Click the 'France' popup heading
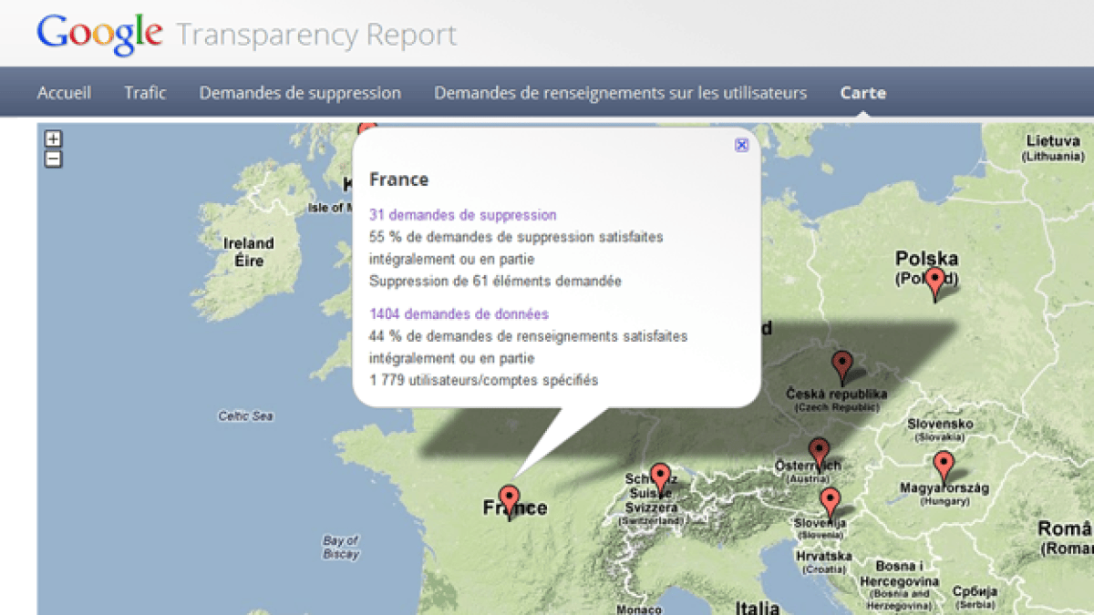 click(x=398, y=179)
